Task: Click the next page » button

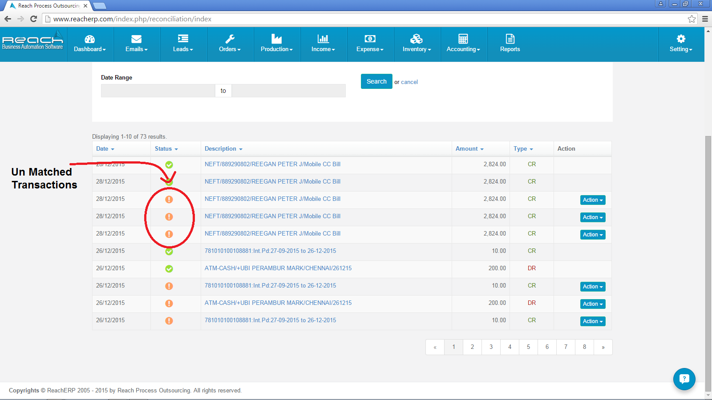Action: 603,347
